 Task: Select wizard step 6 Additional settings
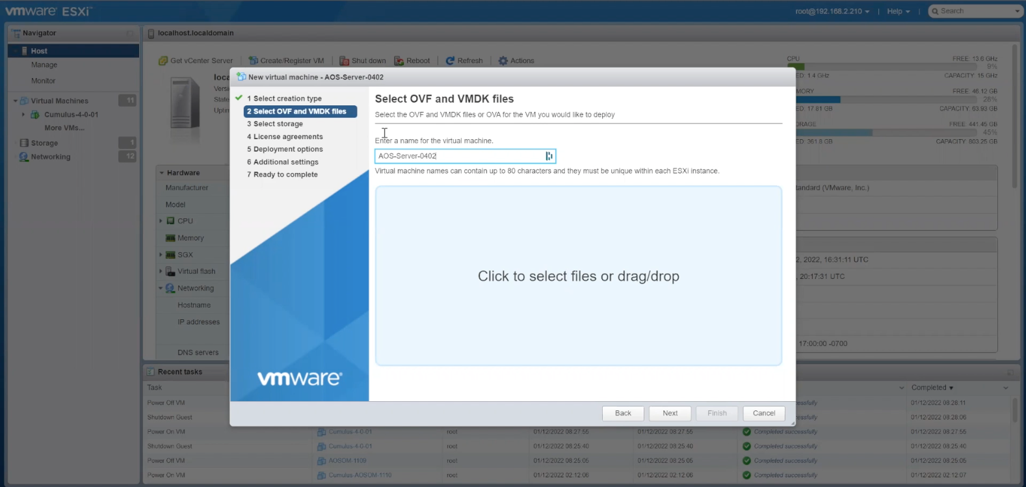283,162
